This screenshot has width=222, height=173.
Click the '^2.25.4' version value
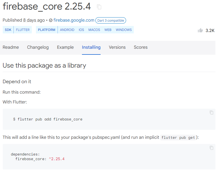point(57,159)
